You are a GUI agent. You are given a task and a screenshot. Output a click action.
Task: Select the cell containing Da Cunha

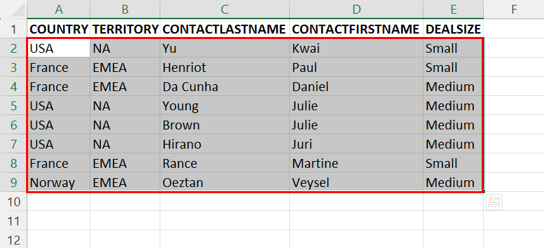pos(225,86)
